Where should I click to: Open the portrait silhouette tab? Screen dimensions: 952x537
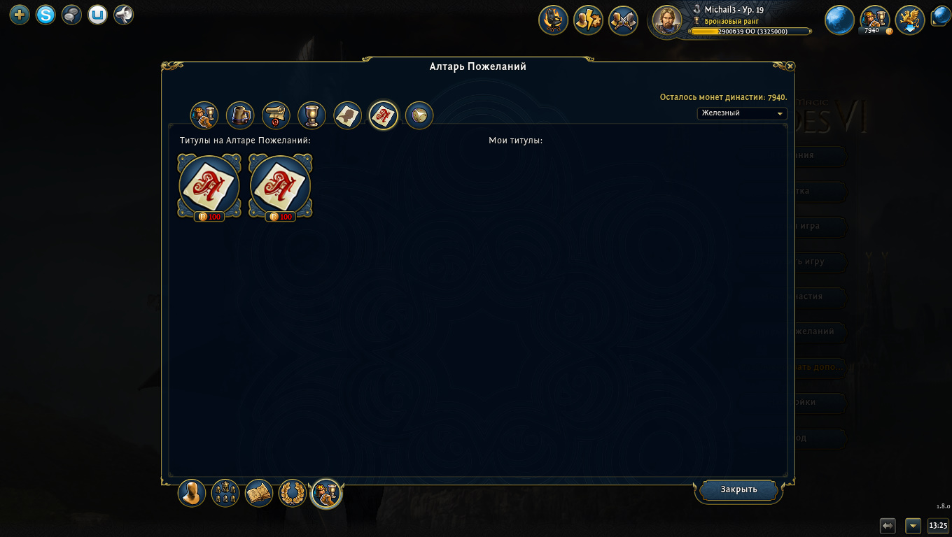click(347, 115)
